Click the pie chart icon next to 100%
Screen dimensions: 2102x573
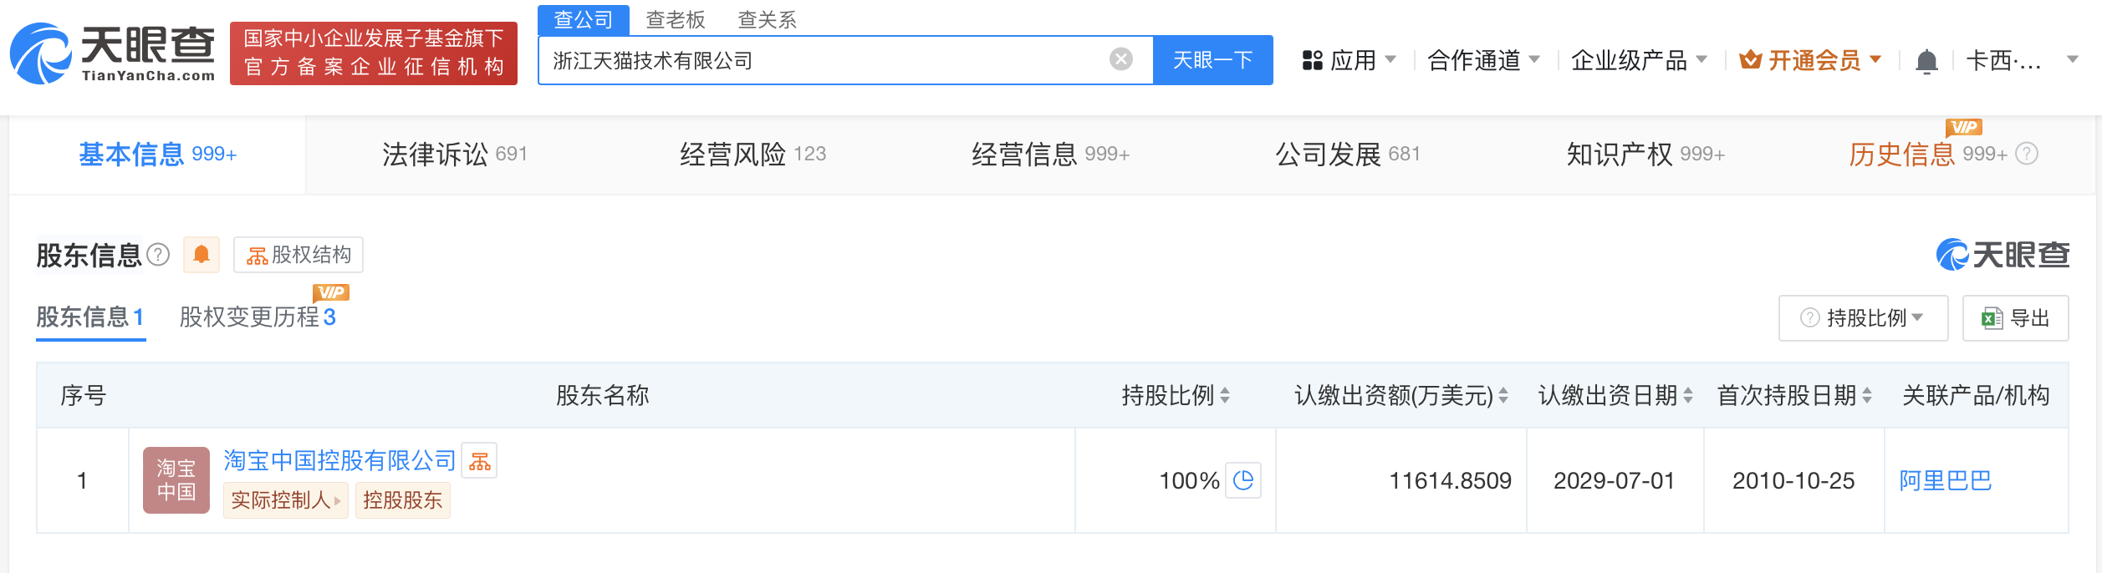(1243, 480)
